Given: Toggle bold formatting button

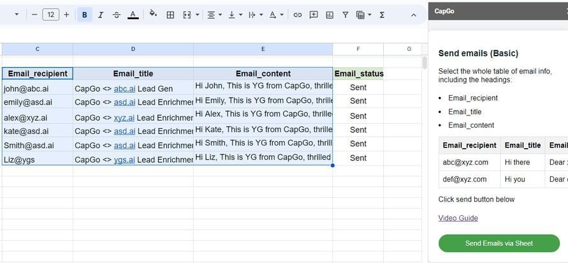Looking at the screenshot, I should 84,15.
